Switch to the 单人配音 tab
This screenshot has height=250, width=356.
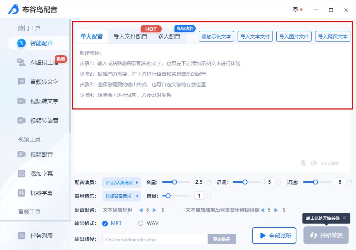[92, 36]
